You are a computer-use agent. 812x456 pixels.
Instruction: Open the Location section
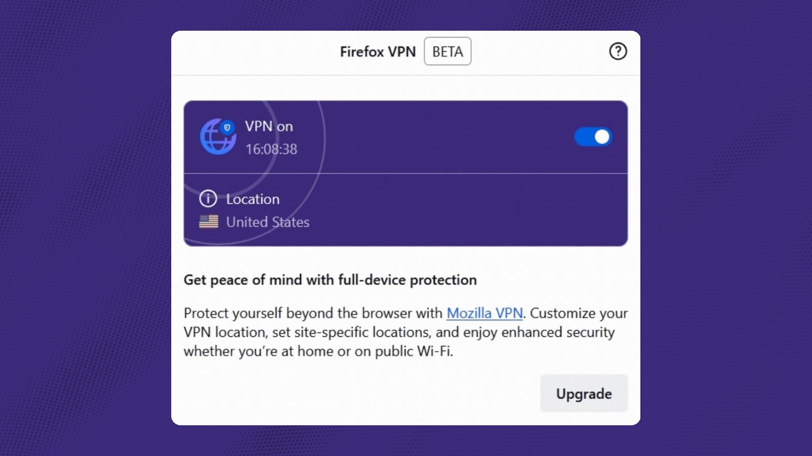(x=252, y=199)
